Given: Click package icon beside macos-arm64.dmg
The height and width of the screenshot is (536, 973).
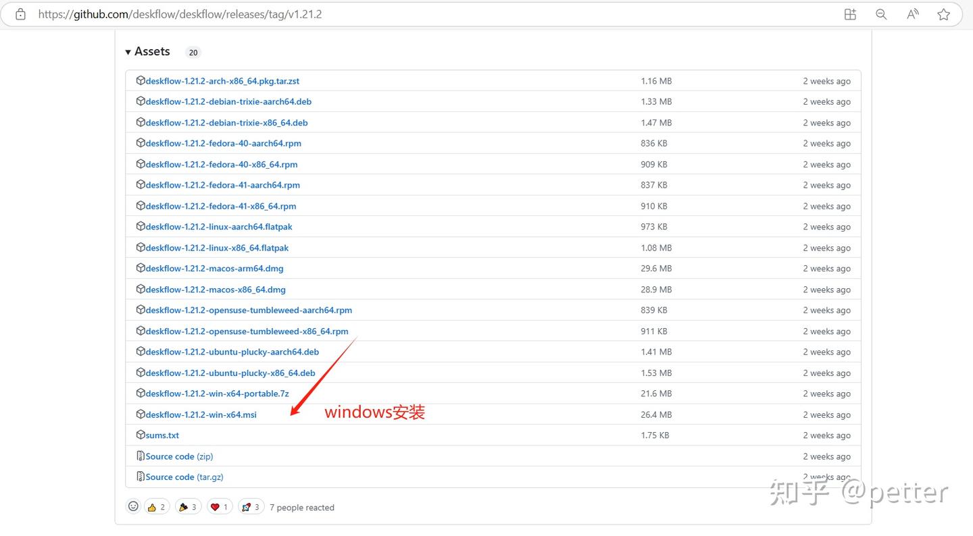Looking at the screenshot, I should (141, 268).
